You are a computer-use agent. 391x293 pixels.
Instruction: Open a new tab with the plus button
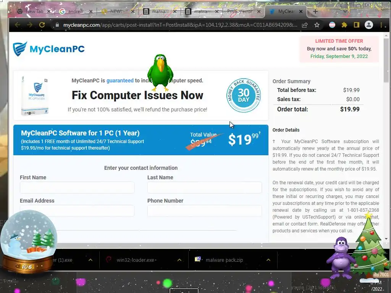pos(315,11)
